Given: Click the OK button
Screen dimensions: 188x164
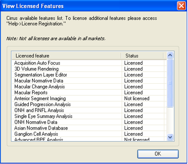Looking at the screenshot, I should [158, 154].
